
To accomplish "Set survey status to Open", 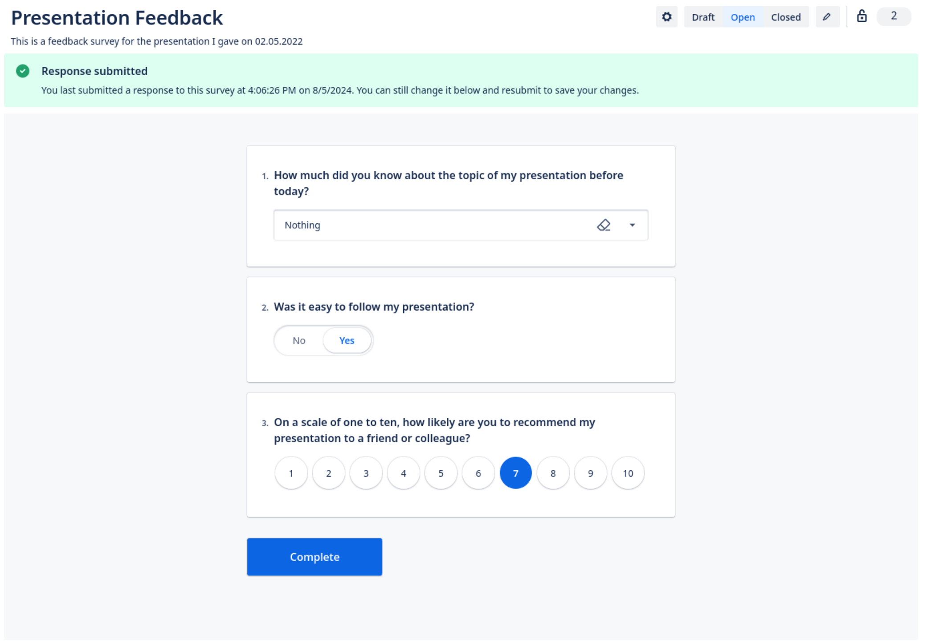I will (x=743, y=17).
